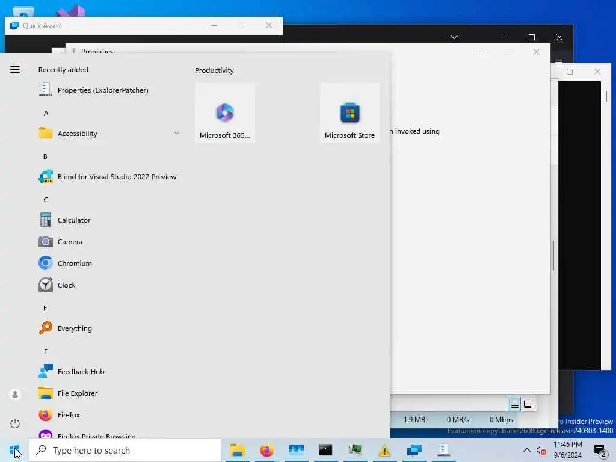The width and height of the screenshot is (616, 462).
Task: Jump to letter C section header
Action: click(46, 200)
